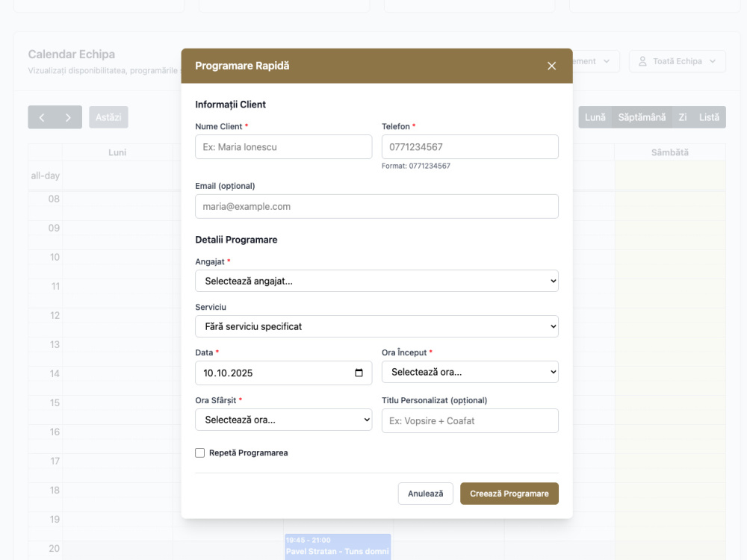Click the 08 hour label
The image size is (747, 560).
point(54,199)
